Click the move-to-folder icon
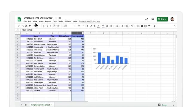191x107 pixels. 60,18
